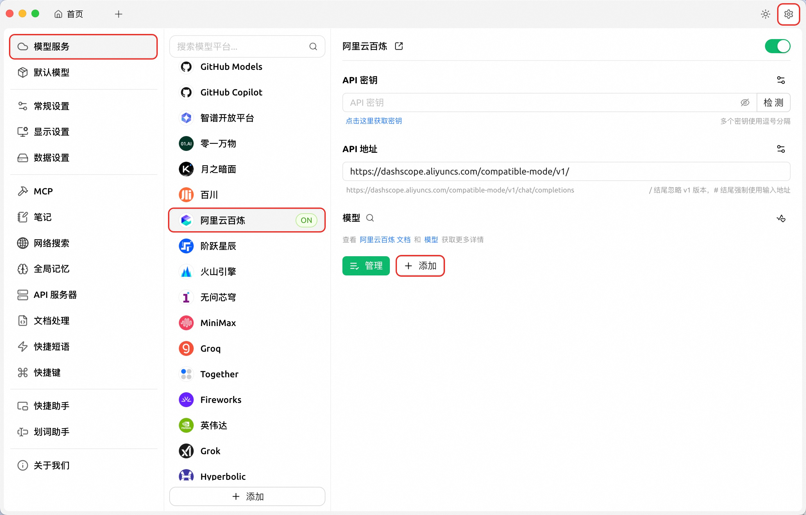
Task: Select Fireworks provider
Action: [247, 400]
